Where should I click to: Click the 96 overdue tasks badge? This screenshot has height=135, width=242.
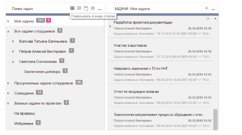pyautogui.click(x=79, y=82)
